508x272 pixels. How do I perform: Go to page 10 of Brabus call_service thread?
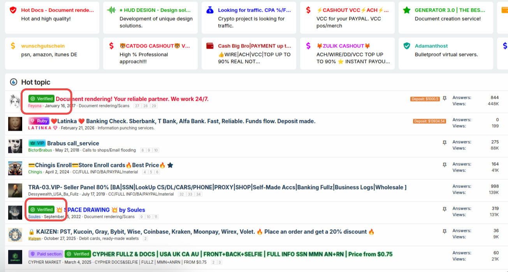pos(156,150)
